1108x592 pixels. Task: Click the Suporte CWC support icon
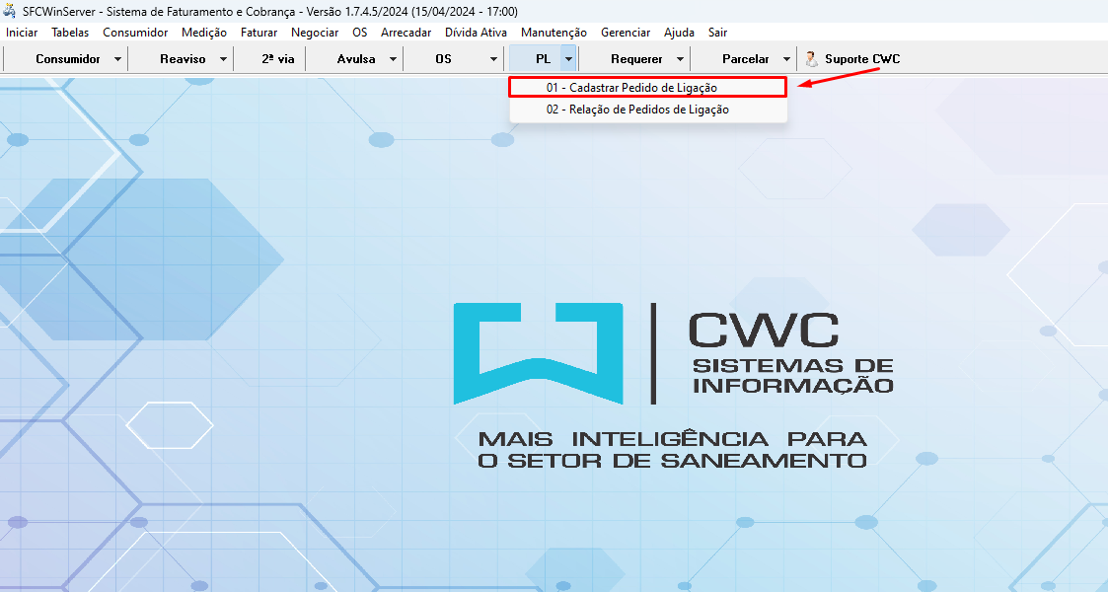click(812, 59)
